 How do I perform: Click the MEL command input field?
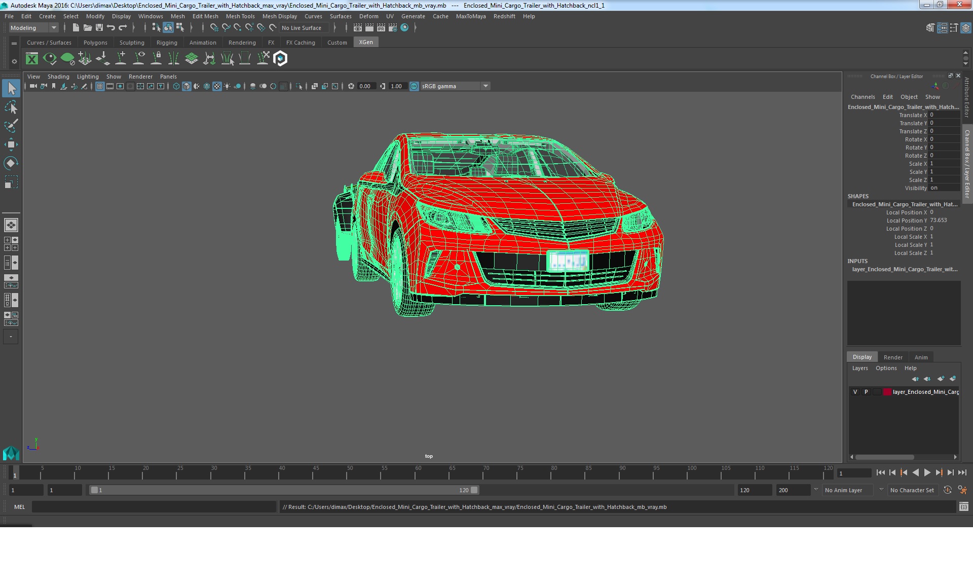154,507
